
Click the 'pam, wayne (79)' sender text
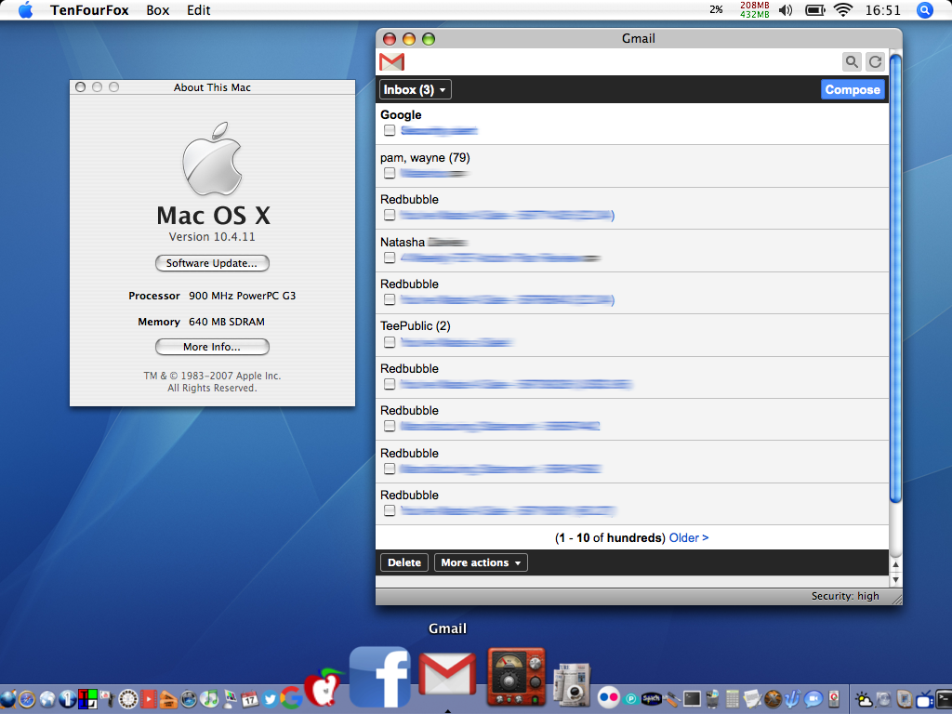[x=425, y=158]
